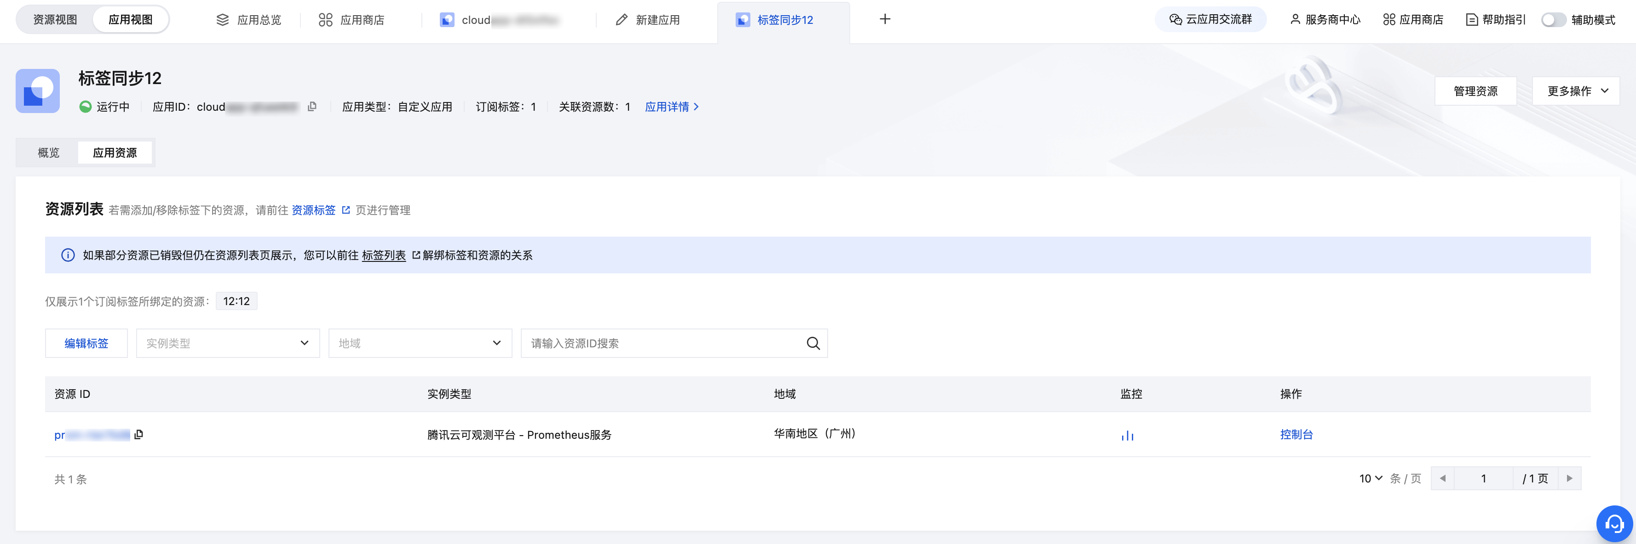Toggle 辅助模式 switch
Screen dimensions: 1636x544
click(x=1554, y=20)
